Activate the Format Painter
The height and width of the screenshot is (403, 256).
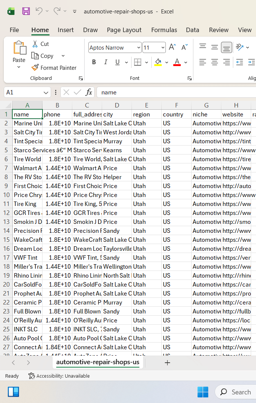click(54, 68)
